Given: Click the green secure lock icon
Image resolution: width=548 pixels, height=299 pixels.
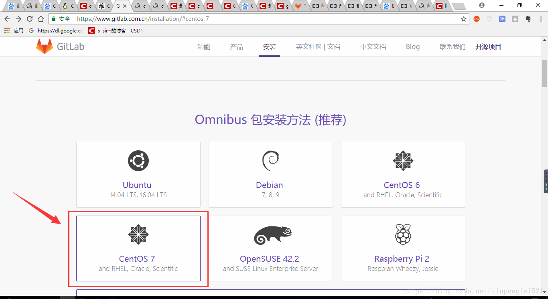Looking at the screenshot, I should pos(54,19).
